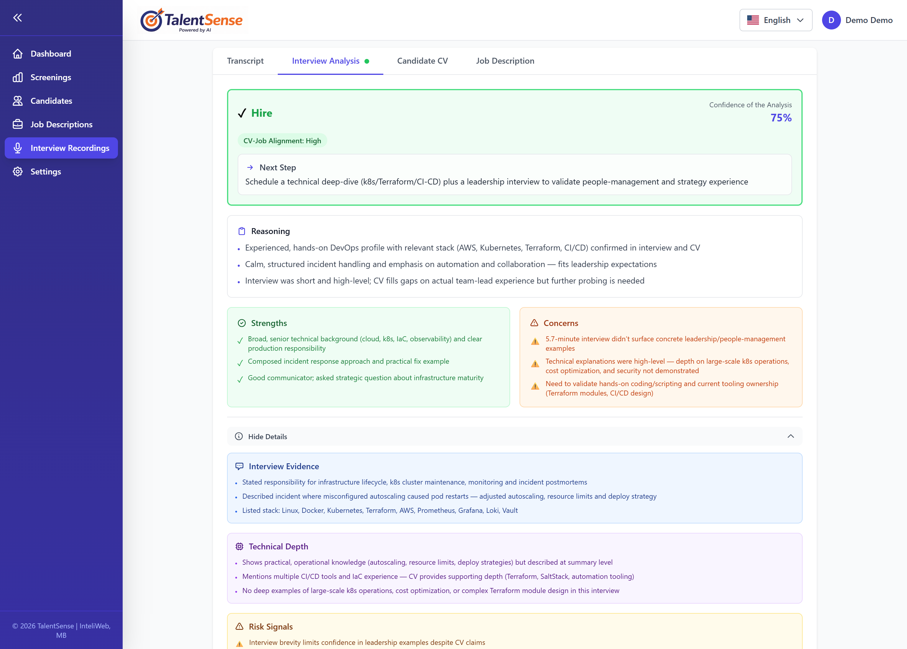Collapse the sidebar with the double-chevron
This screenshot has height=649, width=907.
(18, 18)
